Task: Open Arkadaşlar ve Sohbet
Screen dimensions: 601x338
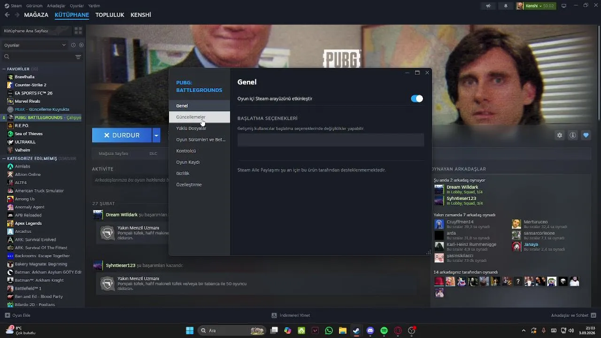Action: pyautogui.click(x=573, y=315)
